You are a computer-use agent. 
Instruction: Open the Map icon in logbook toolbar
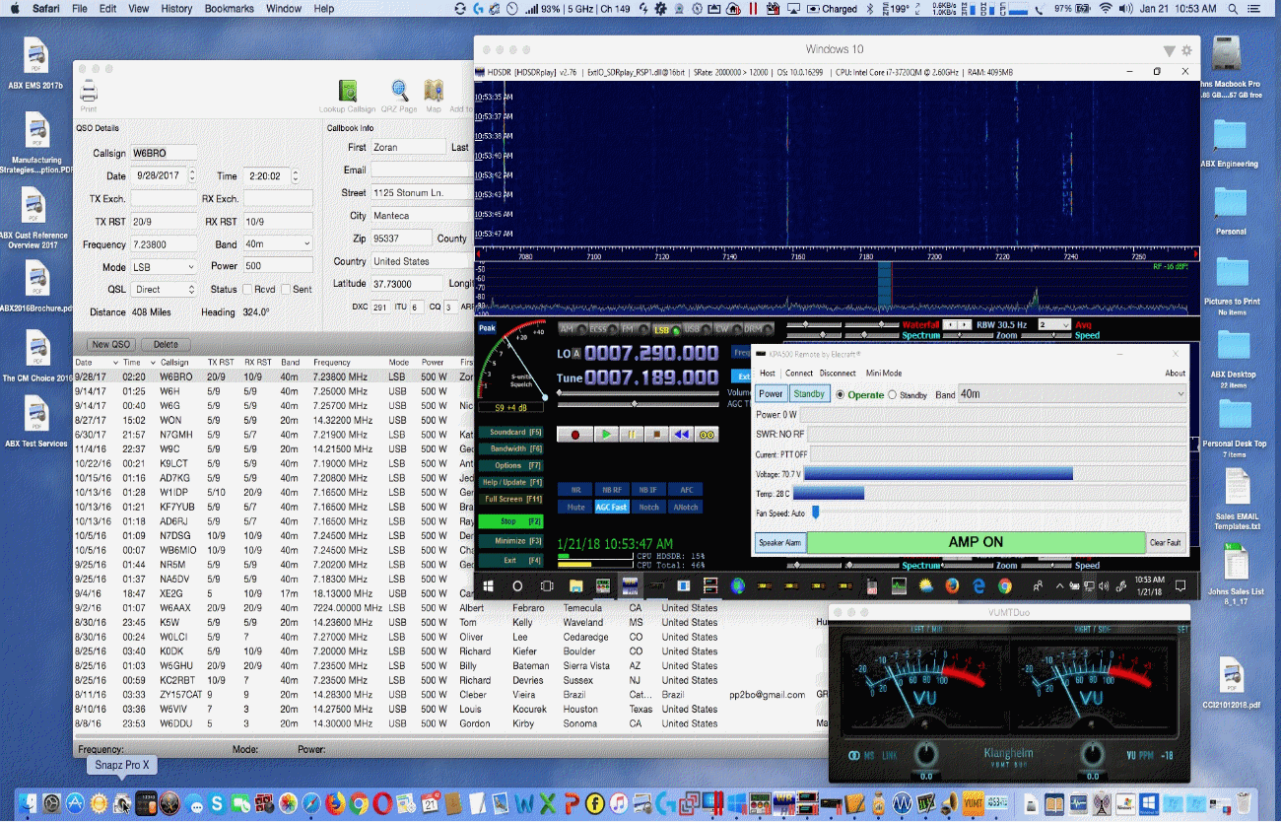[x=434, y=91]
